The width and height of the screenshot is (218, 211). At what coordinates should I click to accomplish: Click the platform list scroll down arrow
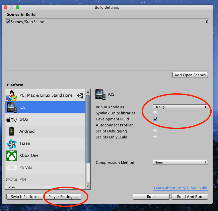[x=88, y=186]
